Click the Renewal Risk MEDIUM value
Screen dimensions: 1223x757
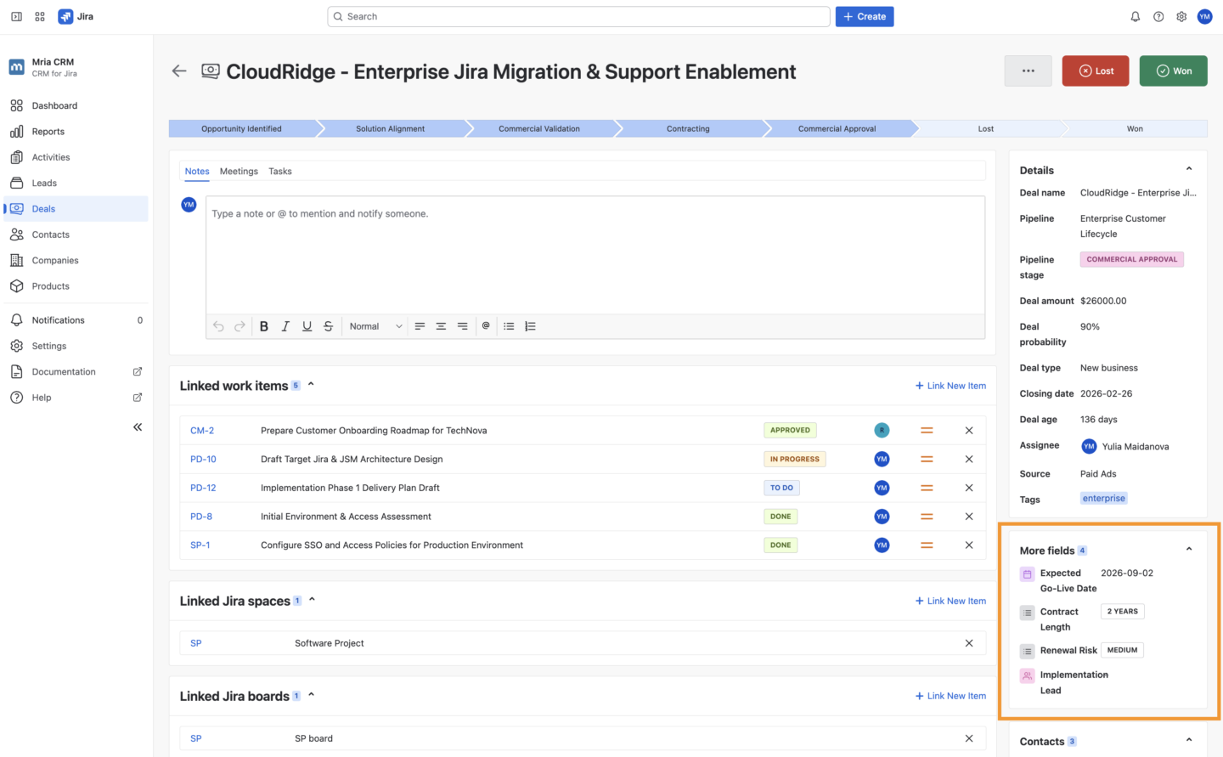tap(1122, 650)
